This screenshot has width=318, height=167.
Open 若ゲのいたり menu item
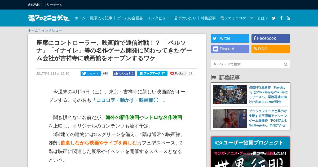coord(185,18)
